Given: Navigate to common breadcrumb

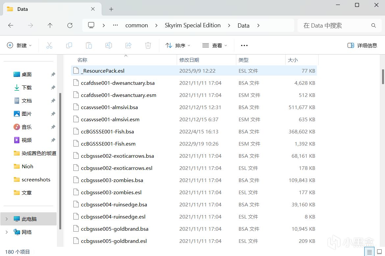Looking at the screenshot, I should (x=137, y=26).
